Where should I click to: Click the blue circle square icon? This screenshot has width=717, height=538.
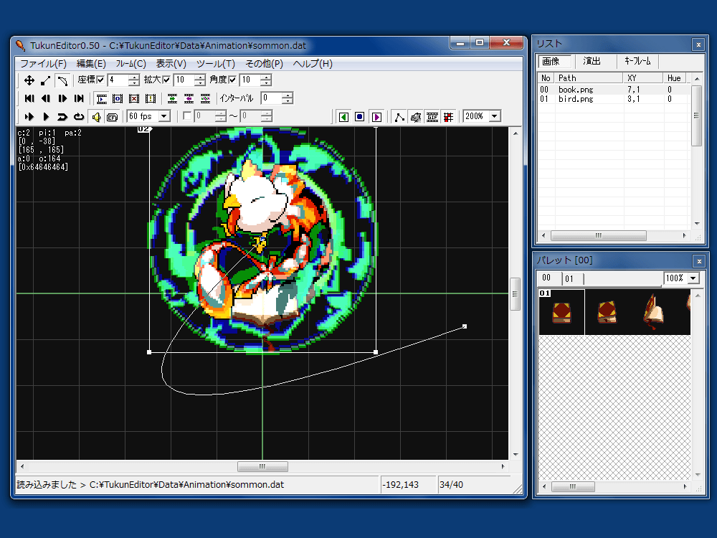tap(360, 117)
